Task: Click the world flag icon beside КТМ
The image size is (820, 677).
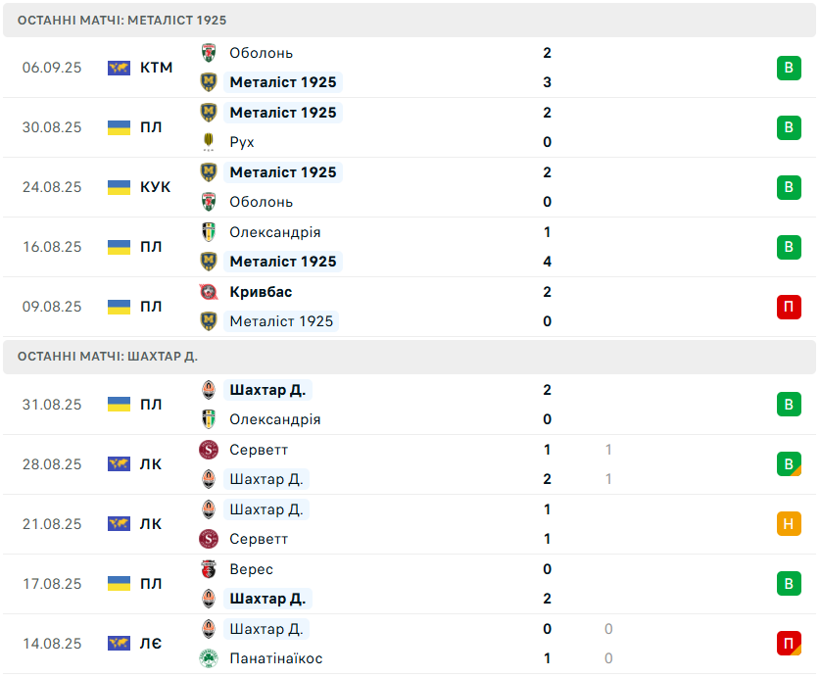Action: click(119, 68)
